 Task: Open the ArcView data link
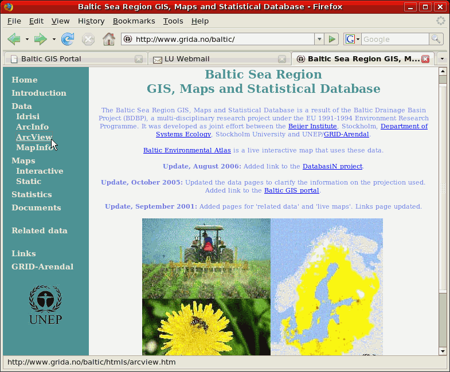click(34, 137)
